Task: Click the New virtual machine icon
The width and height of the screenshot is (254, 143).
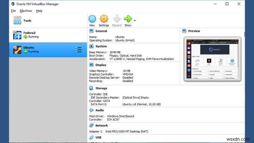Action: tap(92, 19)
